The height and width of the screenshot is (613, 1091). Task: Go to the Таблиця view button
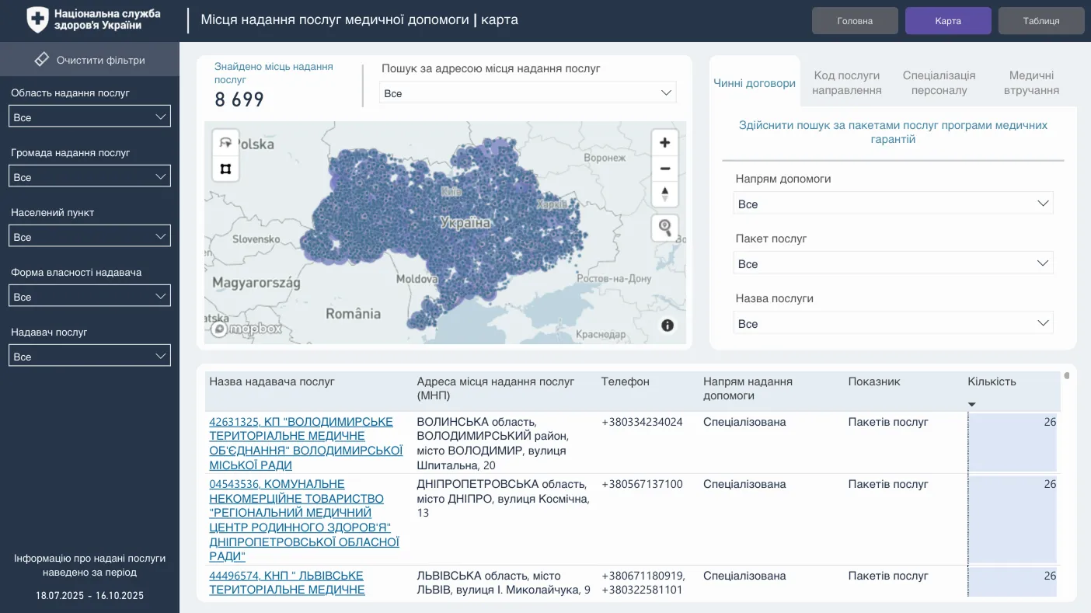(1040, 21)
